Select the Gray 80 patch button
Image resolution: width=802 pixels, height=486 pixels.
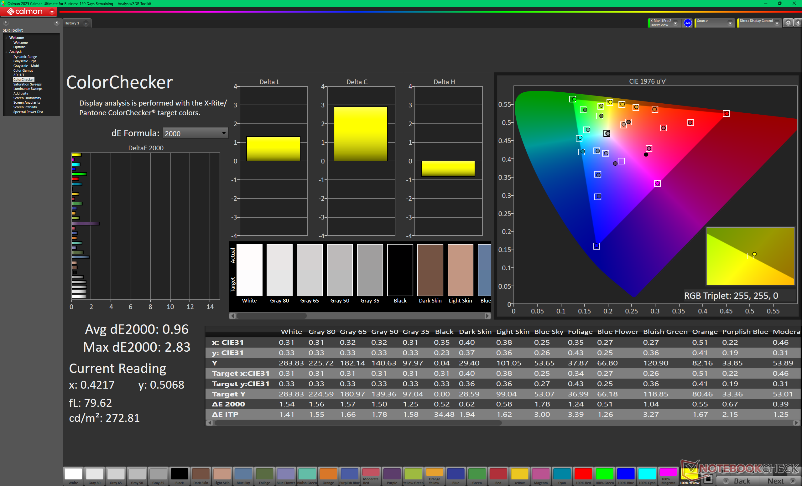click(x=94, y=476)
